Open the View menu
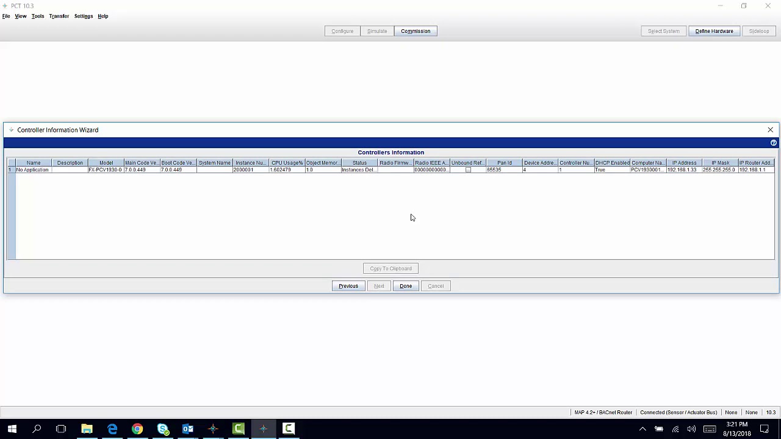 tap(21, 16)
